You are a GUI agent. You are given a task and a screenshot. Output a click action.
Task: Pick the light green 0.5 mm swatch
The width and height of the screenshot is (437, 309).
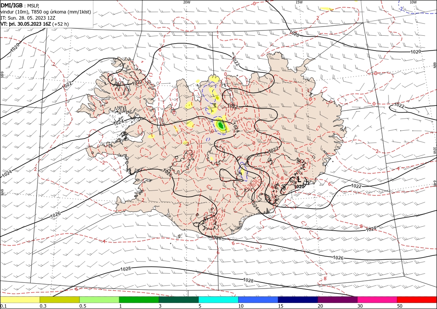99,299
